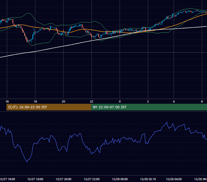Select the NY 22:00-07:00 JST session bar
The width and height of the screenshot is (207, 182).
149,107
